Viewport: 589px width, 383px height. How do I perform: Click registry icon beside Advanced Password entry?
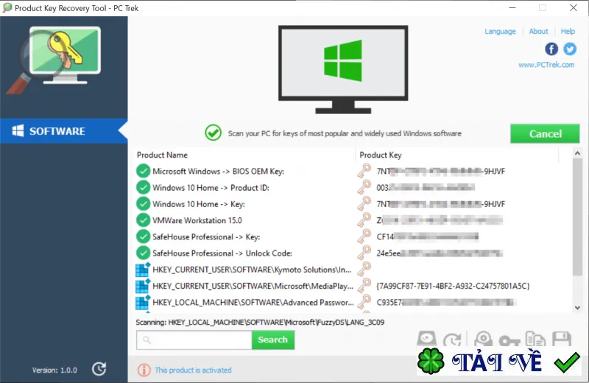(x=143, y=302)
